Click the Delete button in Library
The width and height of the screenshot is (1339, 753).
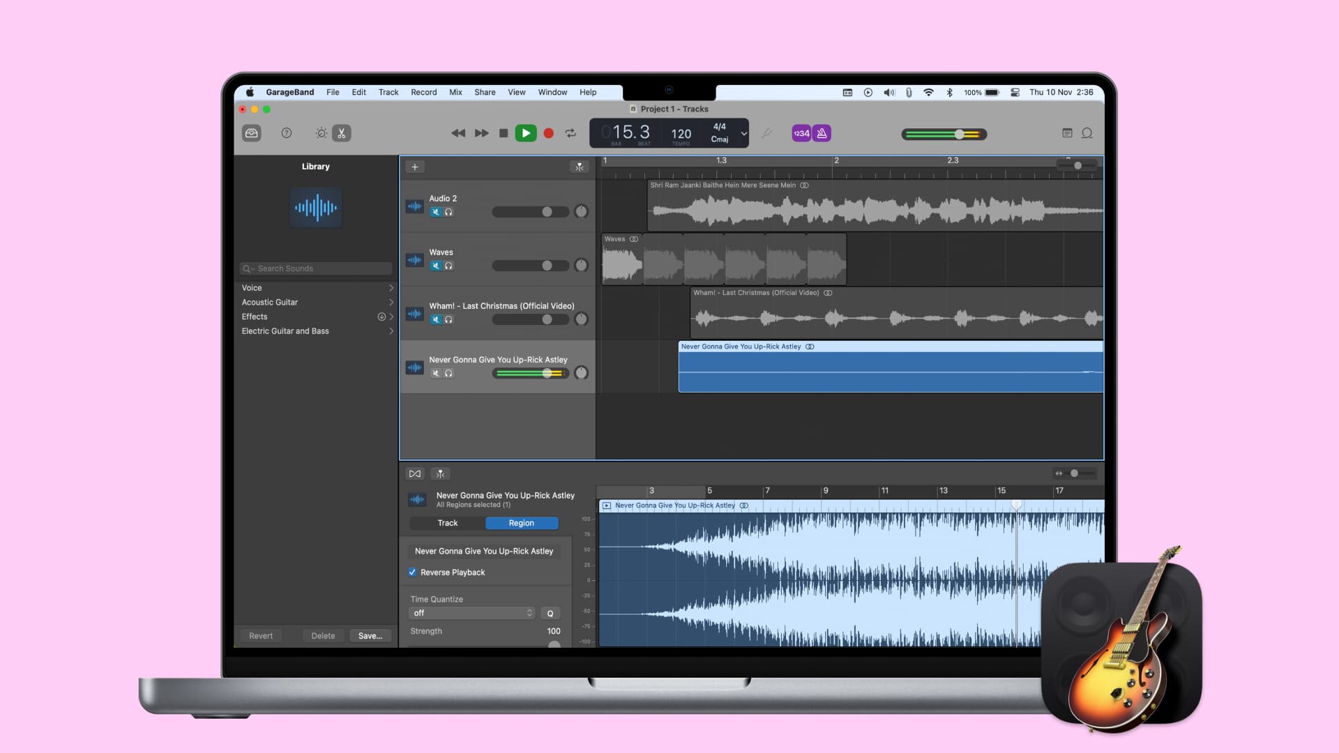pos(323,636)
